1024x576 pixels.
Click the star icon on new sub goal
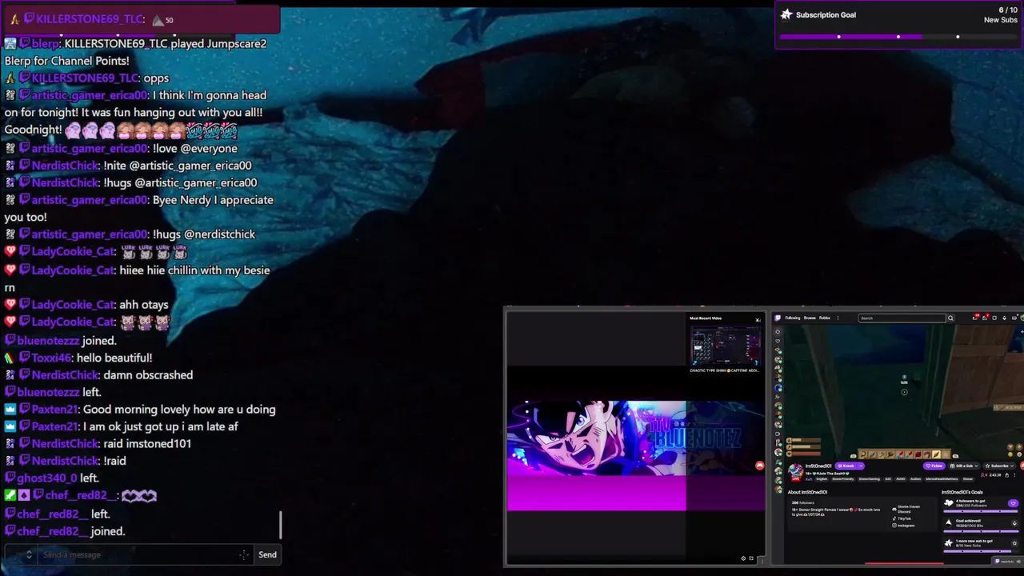click(1014, 543)
